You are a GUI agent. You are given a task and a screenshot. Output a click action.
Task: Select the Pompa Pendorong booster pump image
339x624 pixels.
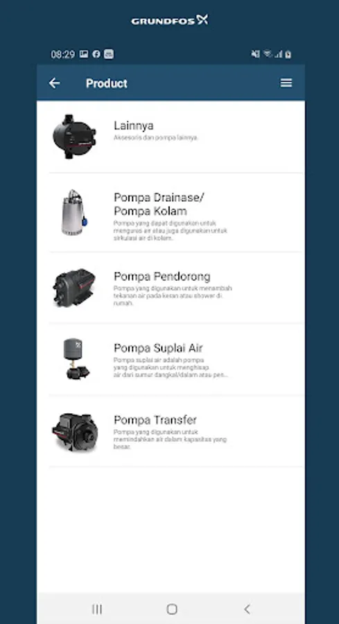point(74,288)
